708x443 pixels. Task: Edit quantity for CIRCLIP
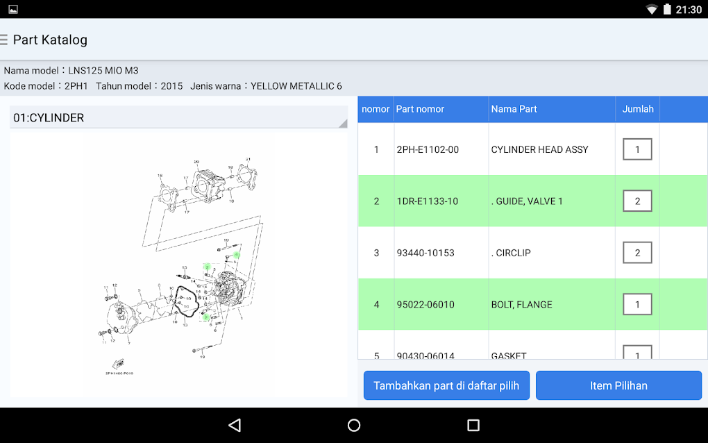[x=637, y=252]
